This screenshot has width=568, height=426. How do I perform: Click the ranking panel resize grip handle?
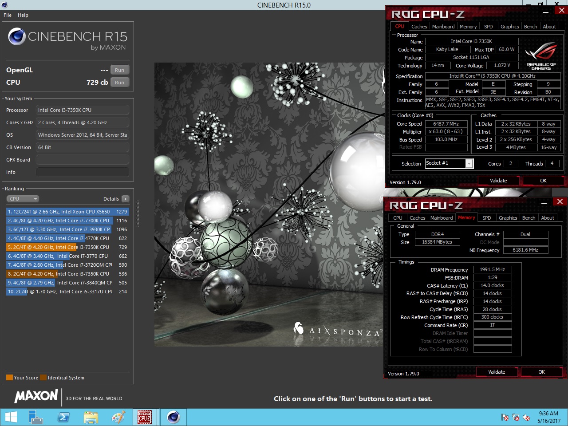tap(138, 214)
